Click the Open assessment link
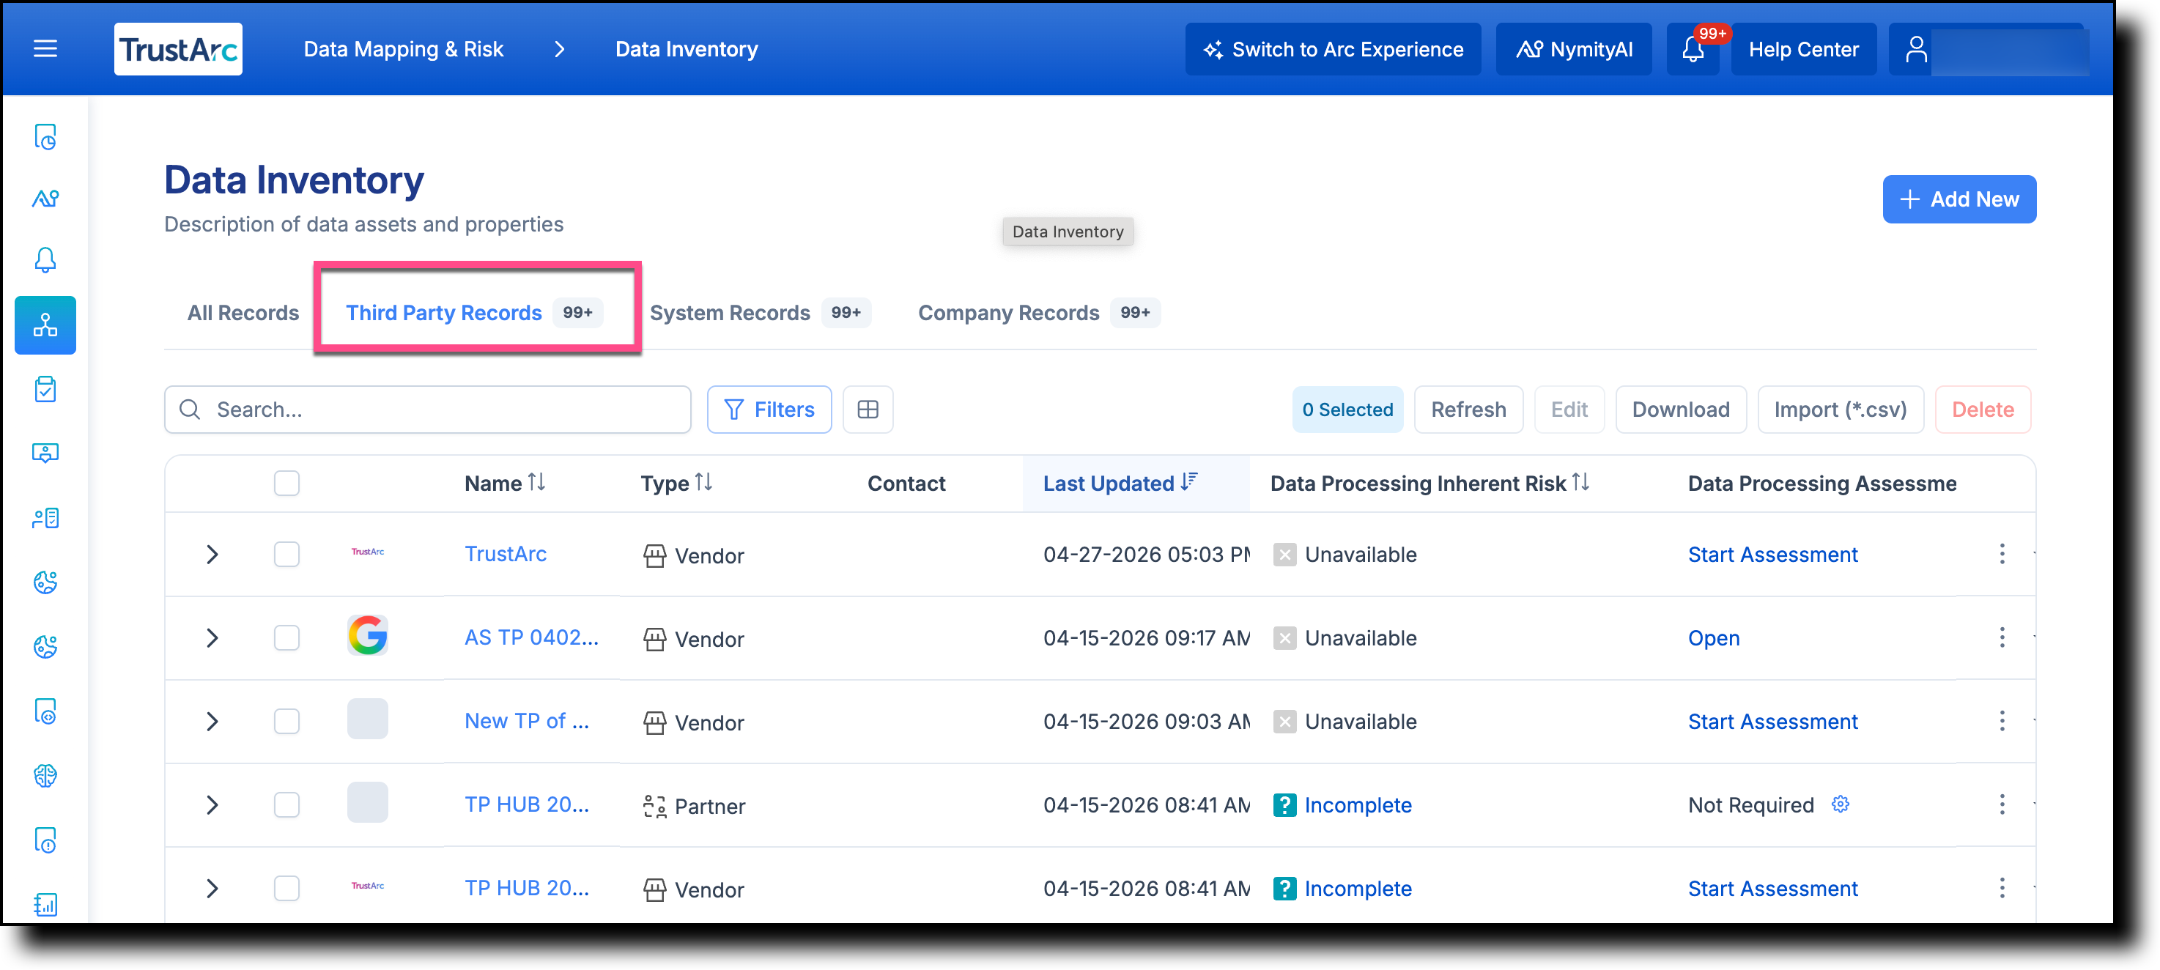The width and height of the screenshot is (2160, 970). click(1713, 638)
